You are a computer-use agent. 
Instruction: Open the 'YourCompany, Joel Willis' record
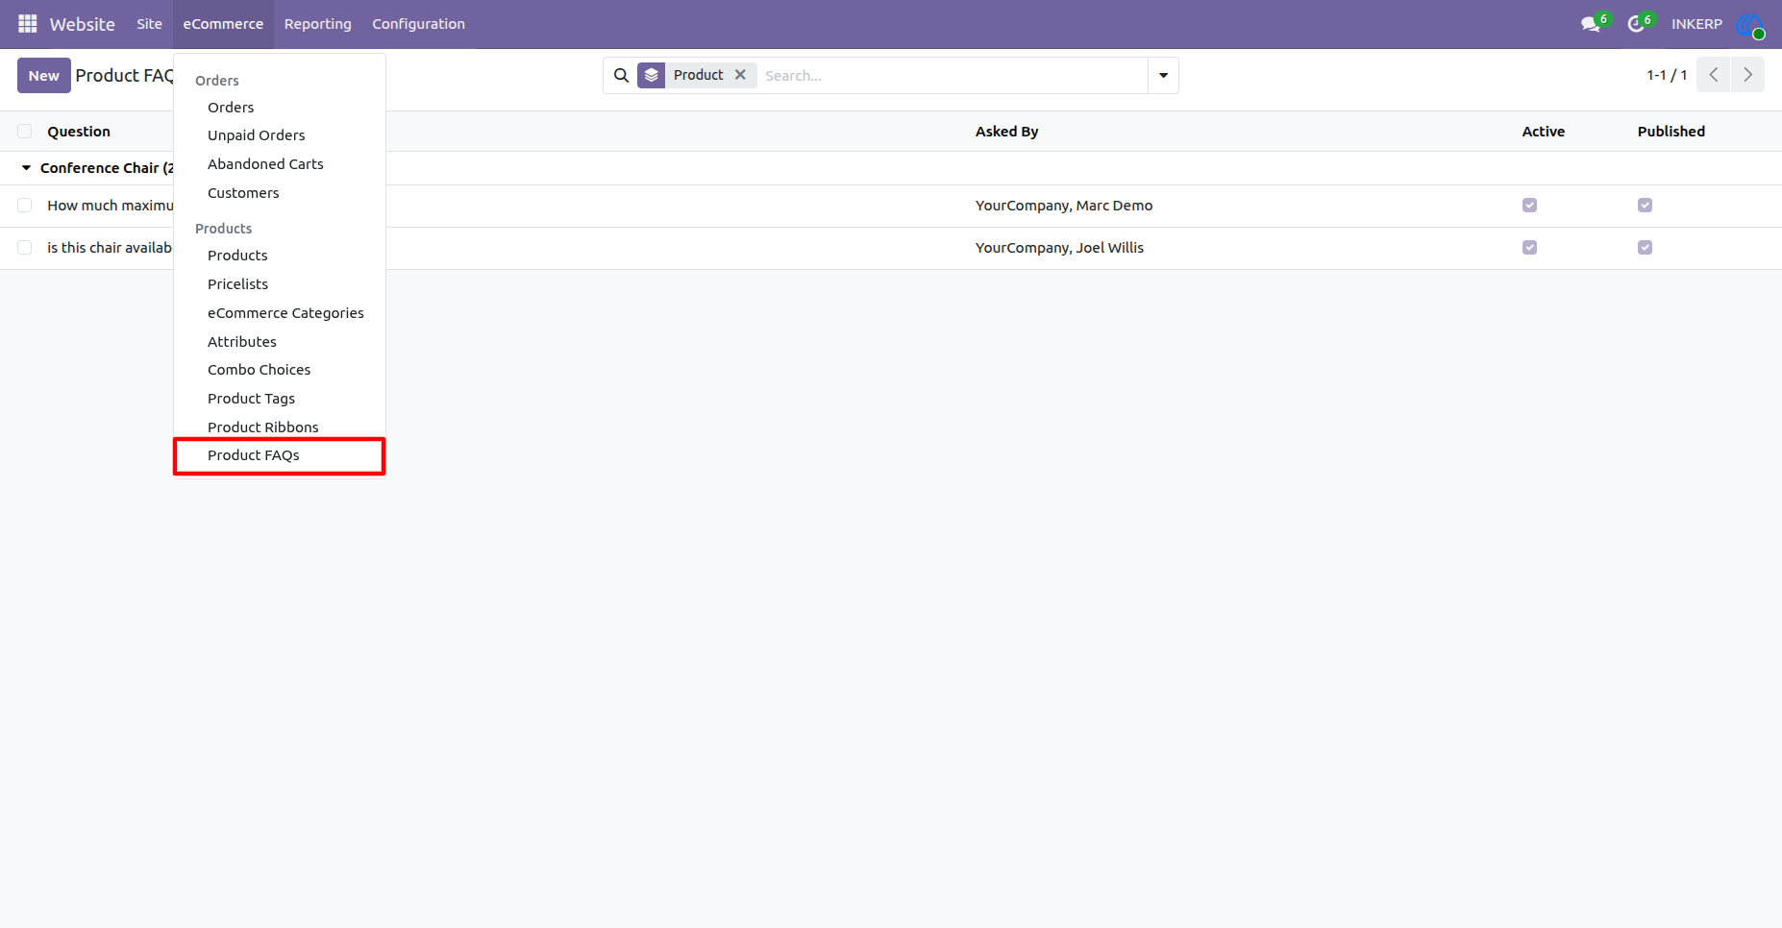[x=1059, y=248]
